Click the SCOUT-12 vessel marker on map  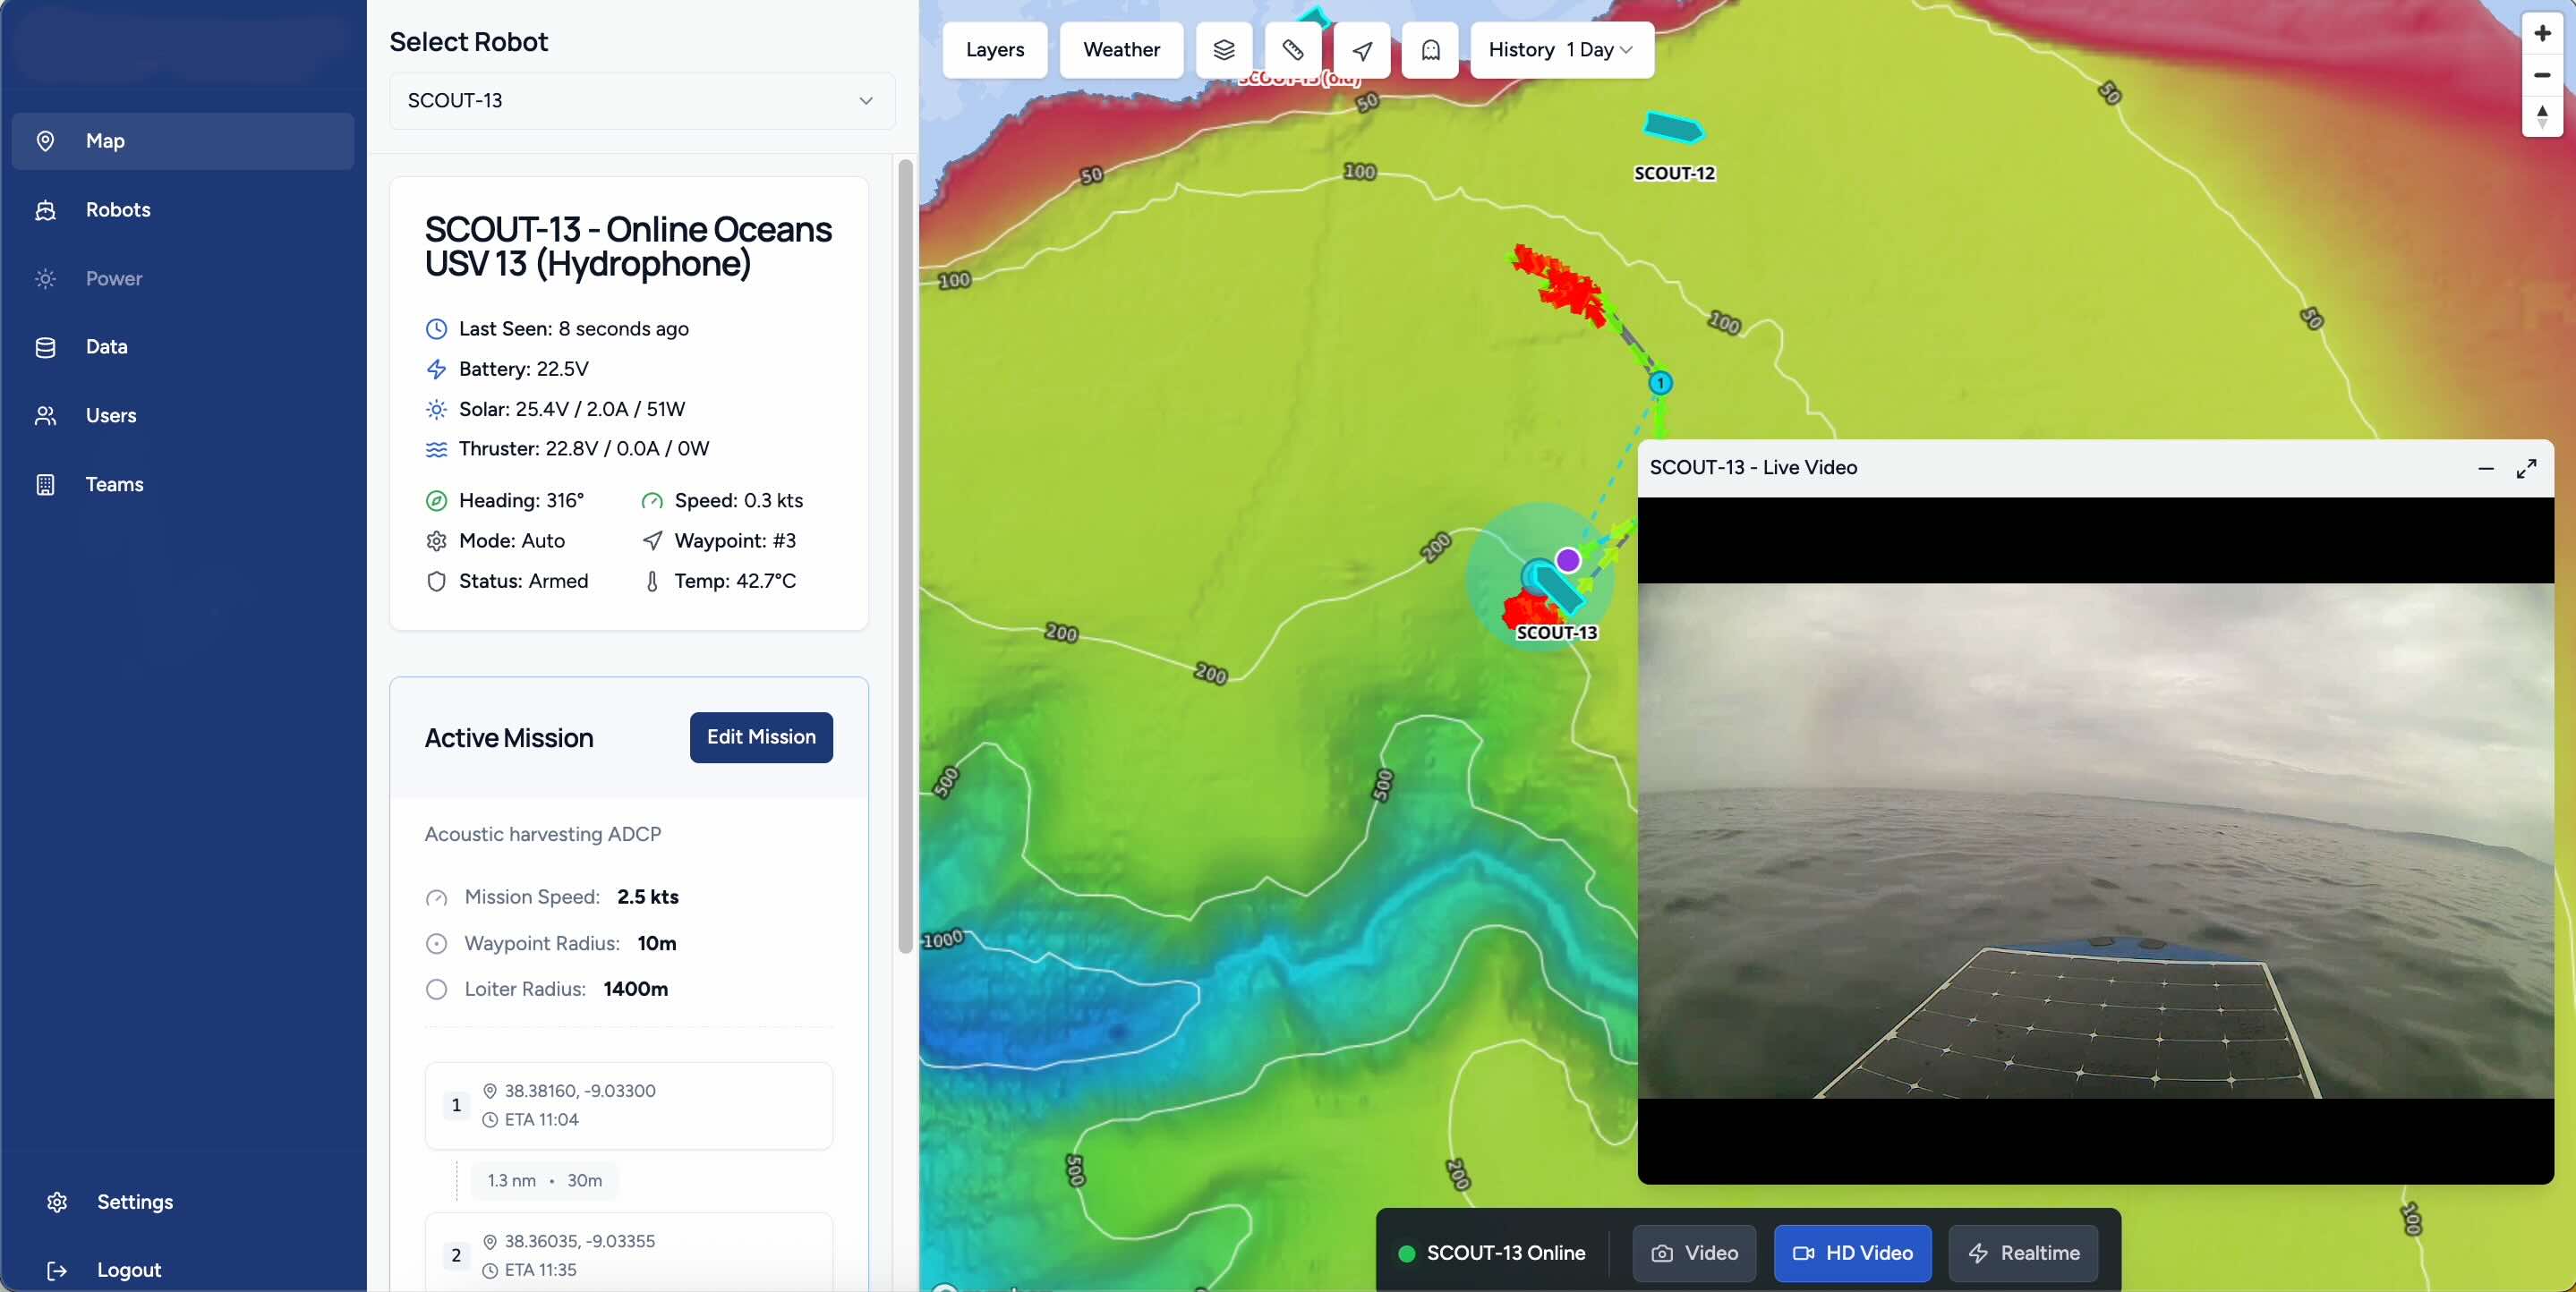(x=1673, y=128)
